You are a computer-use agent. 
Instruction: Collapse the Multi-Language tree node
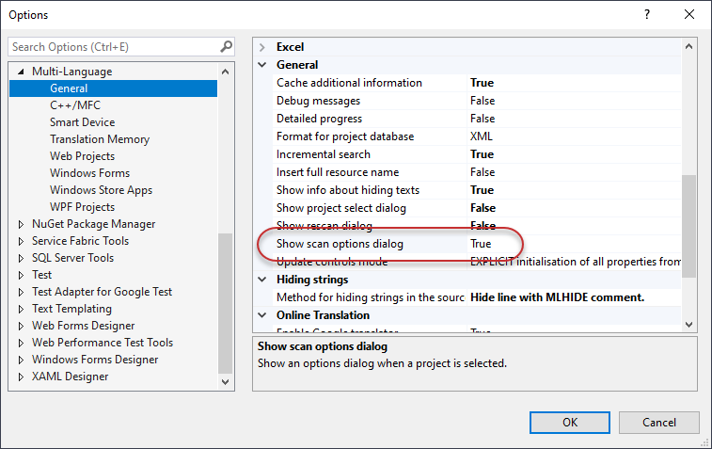22,72
